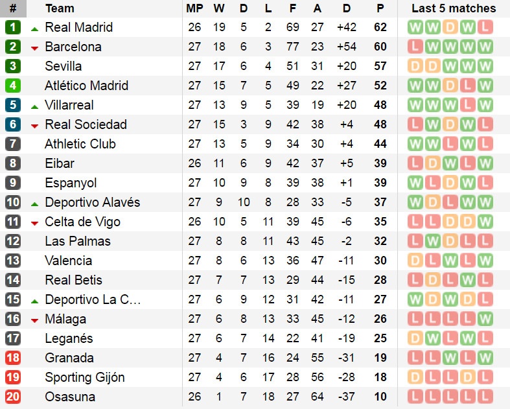The image size is (510, 409).
Task: Click Barcelona's first last-match L badge
Action: pyautogui.click(x=415, y=47)
